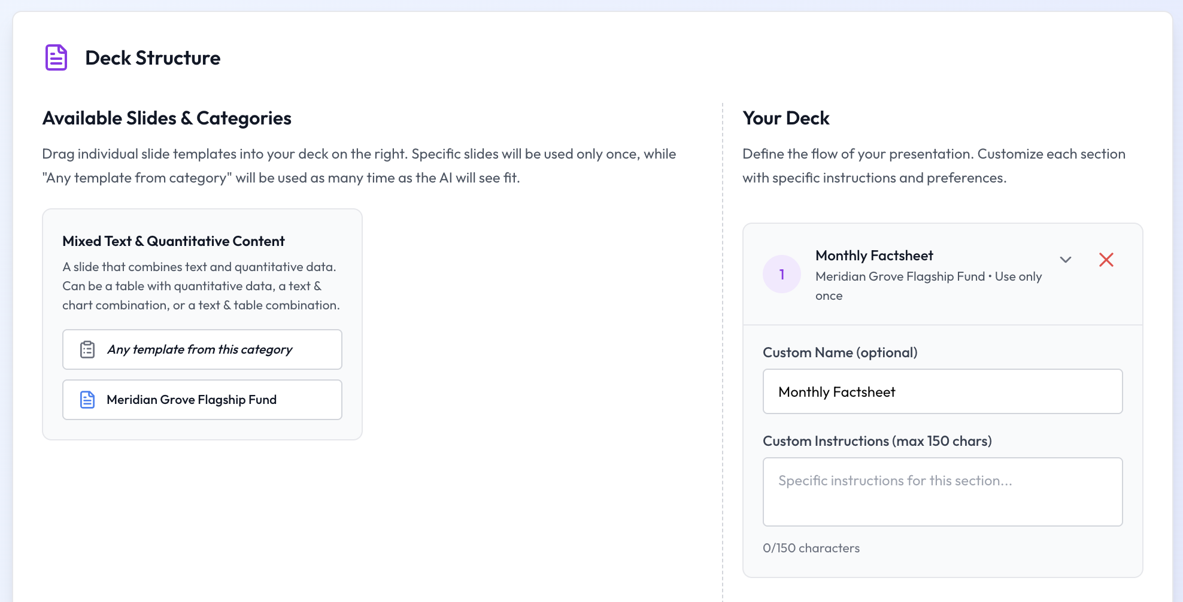Viewport: 1183px width, 602px height.
Task: Remove Monthly Factsheet with the red X
Action: click(1106, 260)
